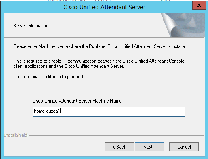Click the 'Please enter Machine Name' instruction text
The width and height of the screenshot is (208, 159).
coord(101,46)
